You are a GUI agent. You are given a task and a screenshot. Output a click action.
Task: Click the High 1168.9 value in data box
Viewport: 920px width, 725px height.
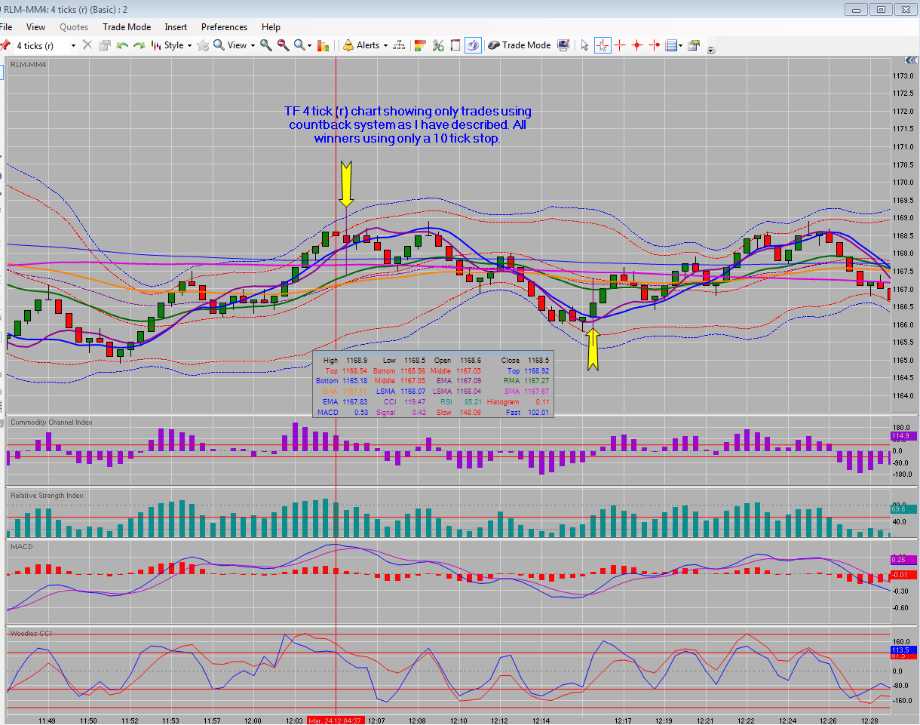tap(356, 361)
